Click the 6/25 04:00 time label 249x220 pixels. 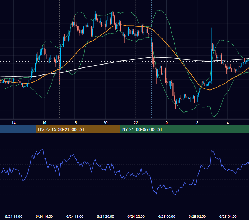coord(228,216)
